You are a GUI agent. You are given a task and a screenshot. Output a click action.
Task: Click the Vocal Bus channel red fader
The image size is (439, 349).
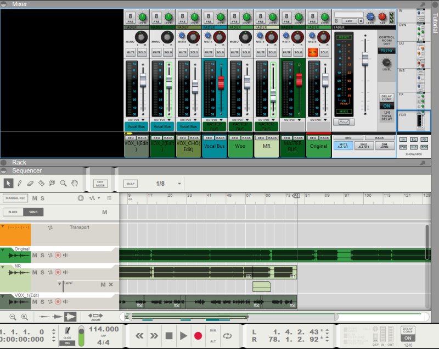coord(221,82)
